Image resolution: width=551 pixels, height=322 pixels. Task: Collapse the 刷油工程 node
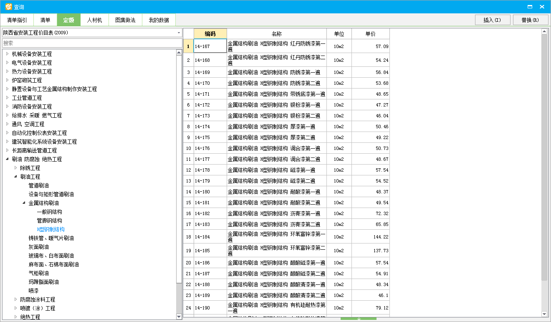tap(15, 177)
